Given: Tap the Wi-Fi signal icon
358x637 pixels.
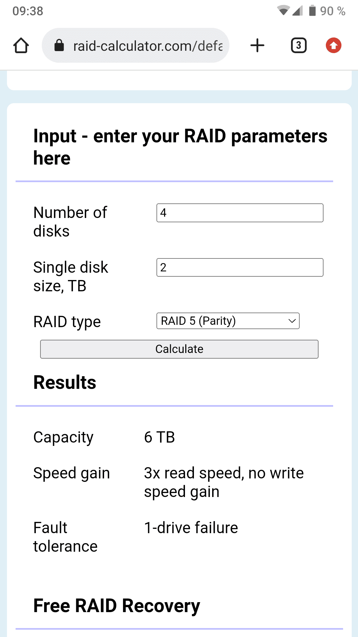Looking at the screenshot, I should (283, 11).
